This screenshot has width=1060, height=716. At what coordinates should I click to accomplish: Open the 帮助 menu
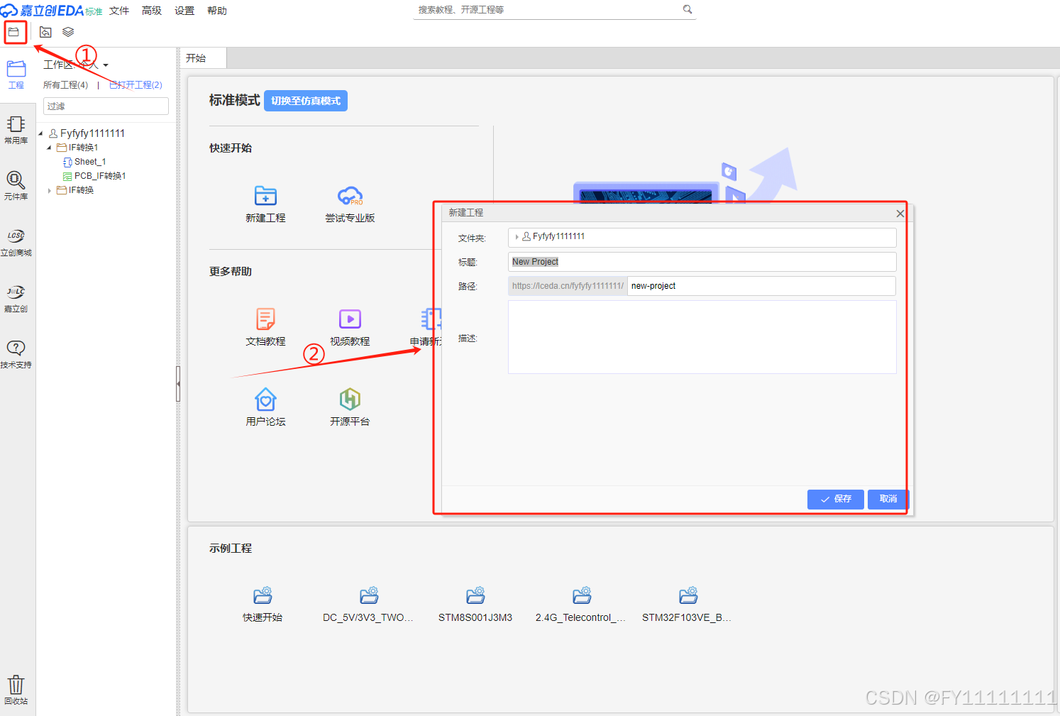(217, 11)
